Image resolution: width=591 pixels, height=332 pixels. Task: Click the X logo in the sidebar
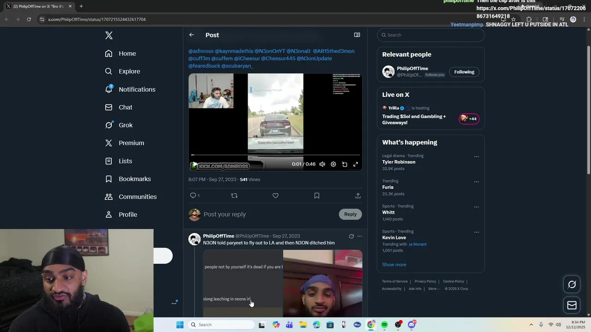click(x=109, y=36)
